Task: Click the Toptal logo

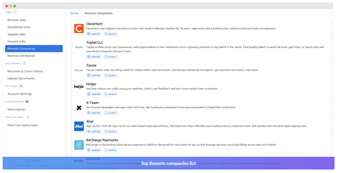Action: click(x=79, y=47)
